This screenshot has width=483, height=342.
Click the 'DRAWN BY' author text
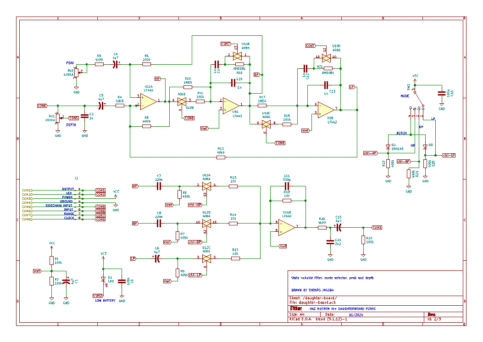point(312,290)
